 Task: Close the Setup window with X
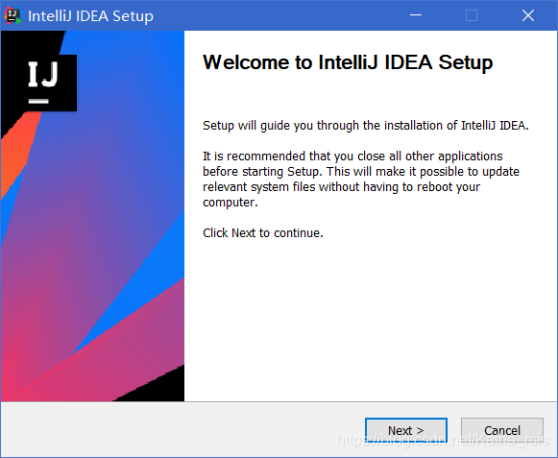pos(528,15)
